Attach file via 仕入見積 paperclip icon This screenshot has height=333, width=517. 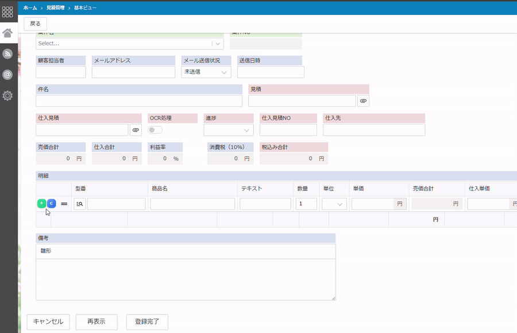(136, 130)
